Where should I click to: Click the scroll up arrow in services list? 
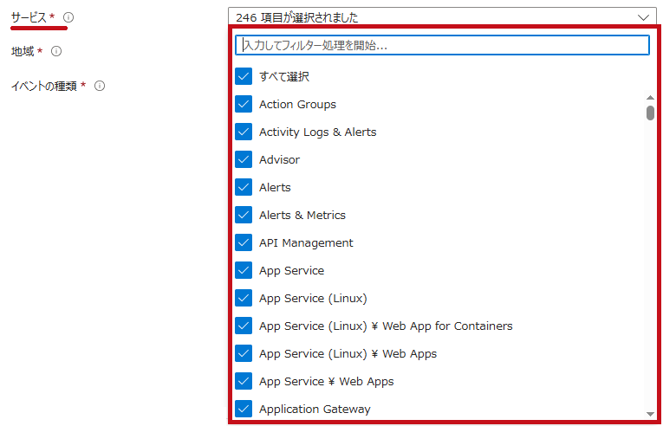(650, 98)
